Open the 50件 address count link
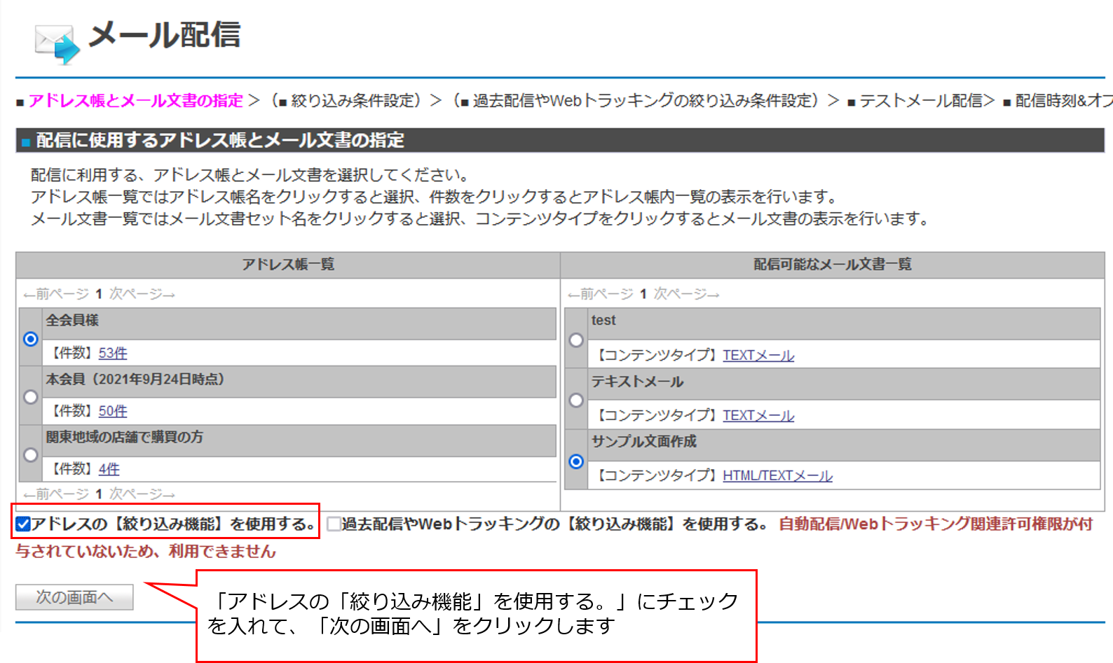 point(113,411)
